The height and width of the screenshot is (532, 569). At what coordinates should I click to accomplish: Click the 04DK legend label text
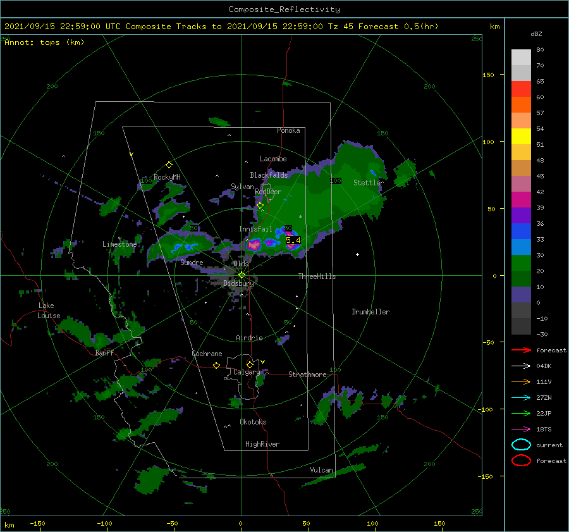544,366
